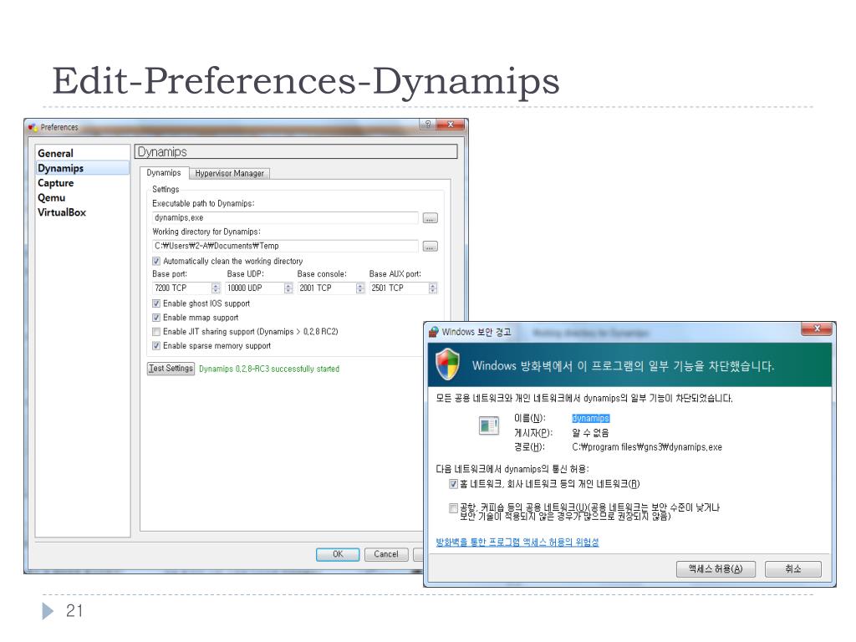Adjust the Base UDP 10000 spinner
The width and height of the screenshot is (856, 642).
coord(288,288)
